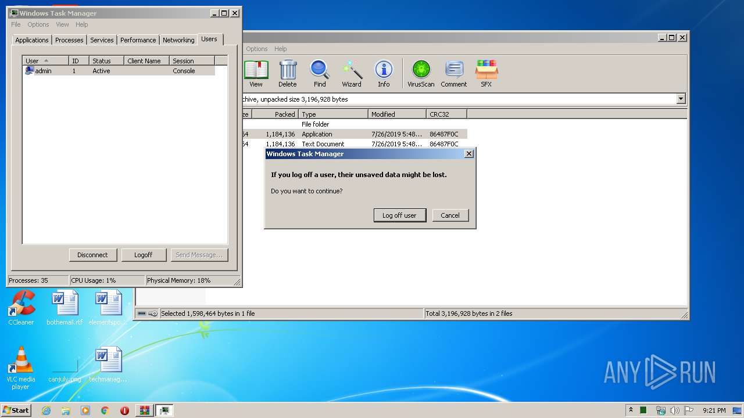Sort WinRAR list by Type column
Viewport: 744px width, 418px height.
333,114
